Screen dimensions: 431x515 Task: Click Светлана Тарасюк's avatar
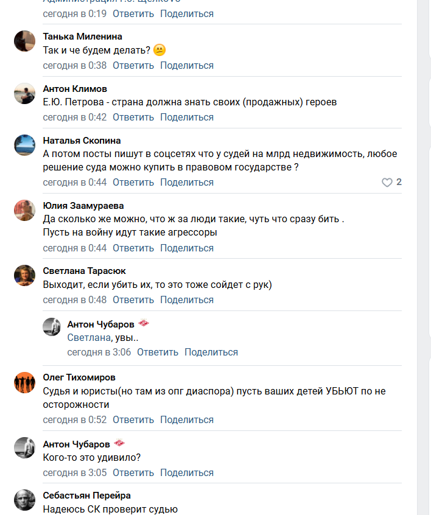click(24, 275)
